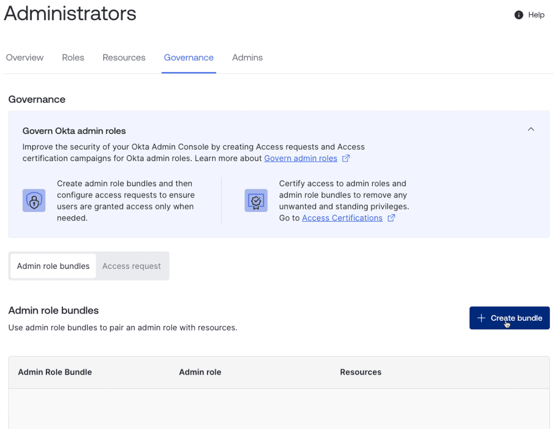Click external link icon after Govern admin roles

346,158
